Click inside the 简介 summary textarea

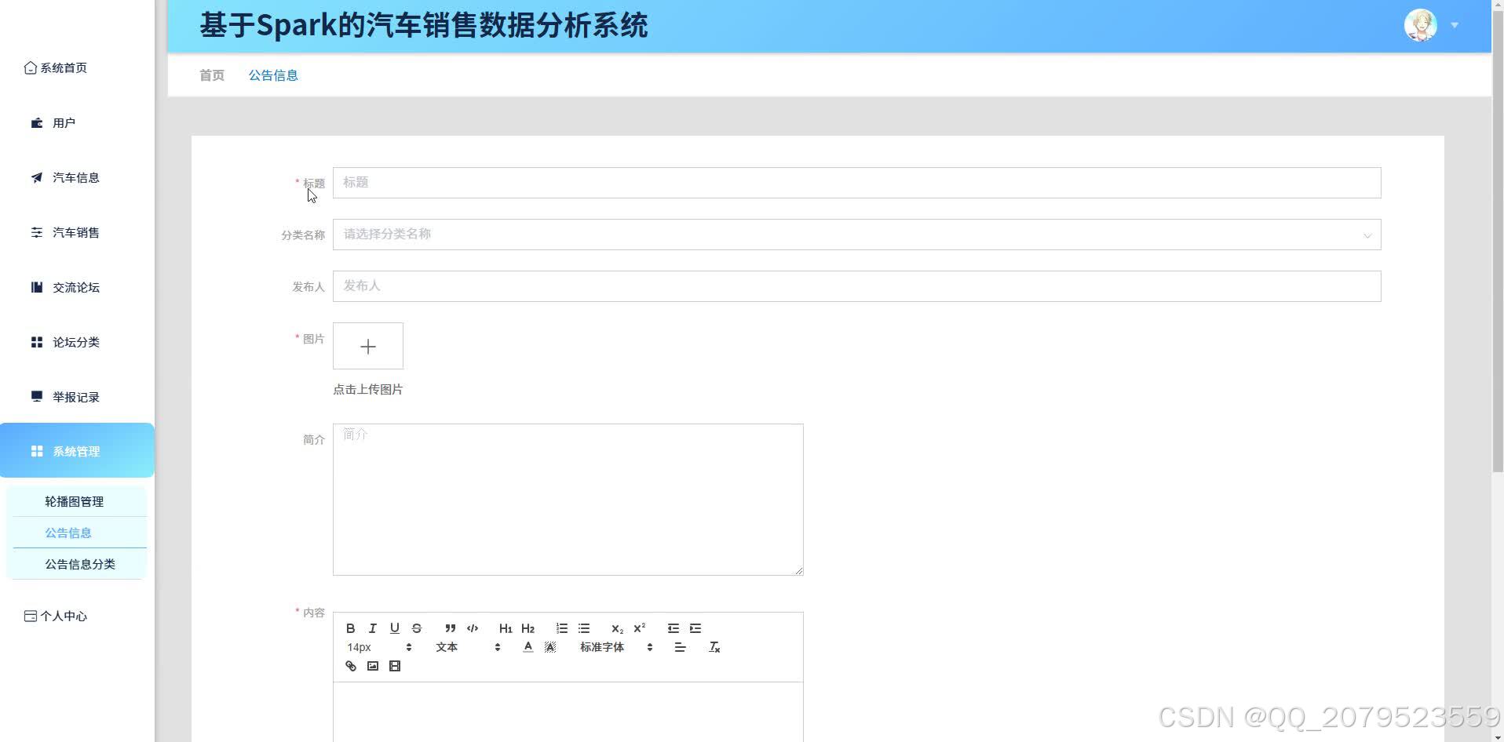point(568,500)
